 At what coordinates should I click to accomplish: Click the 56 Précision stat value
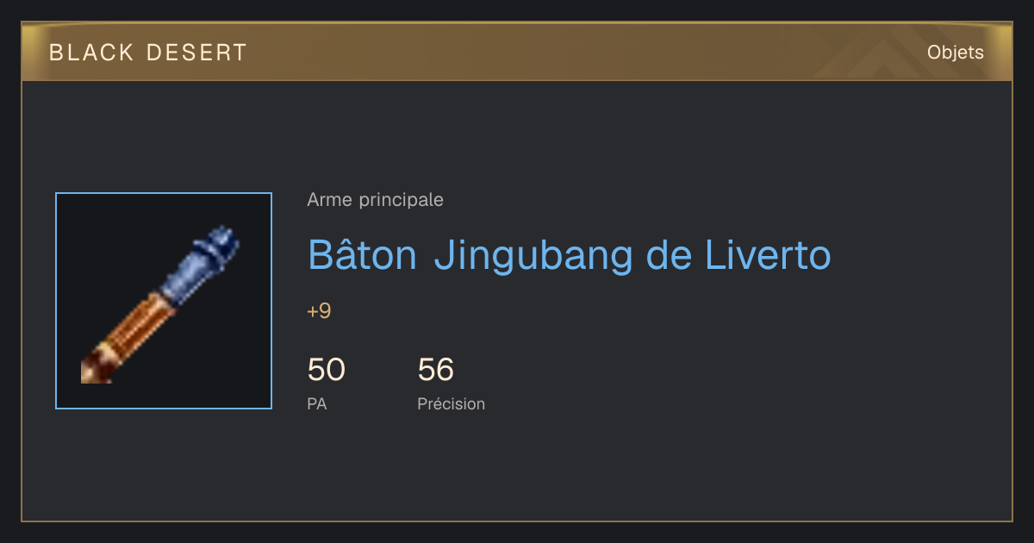point(435,370)
